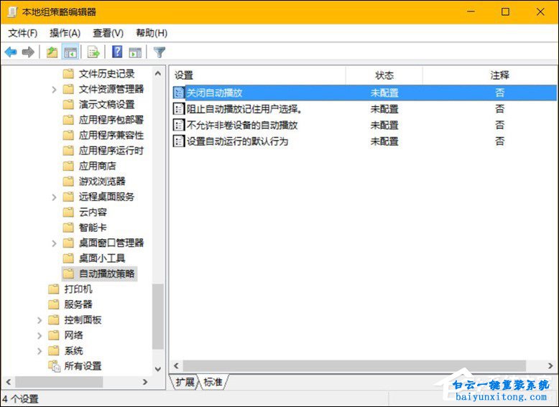Switch to the 扩展 tab
The height and width of the screenshot is (407, 559).
pos(185,382)
